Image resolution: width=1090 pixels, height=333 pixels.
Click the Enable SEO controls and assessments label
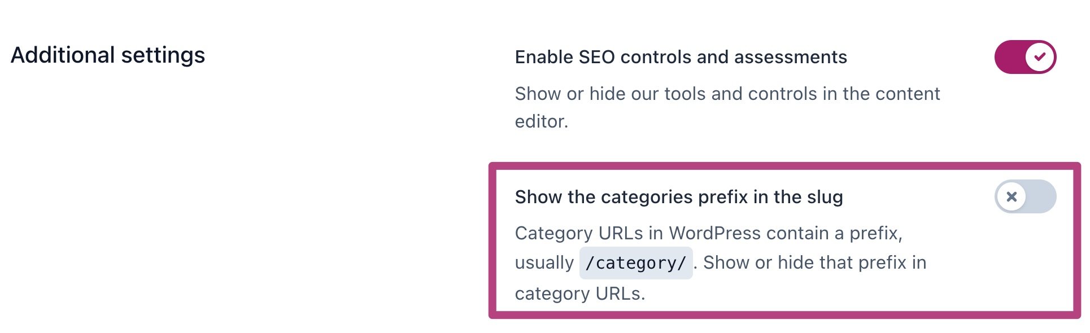[x=681, y=57]
